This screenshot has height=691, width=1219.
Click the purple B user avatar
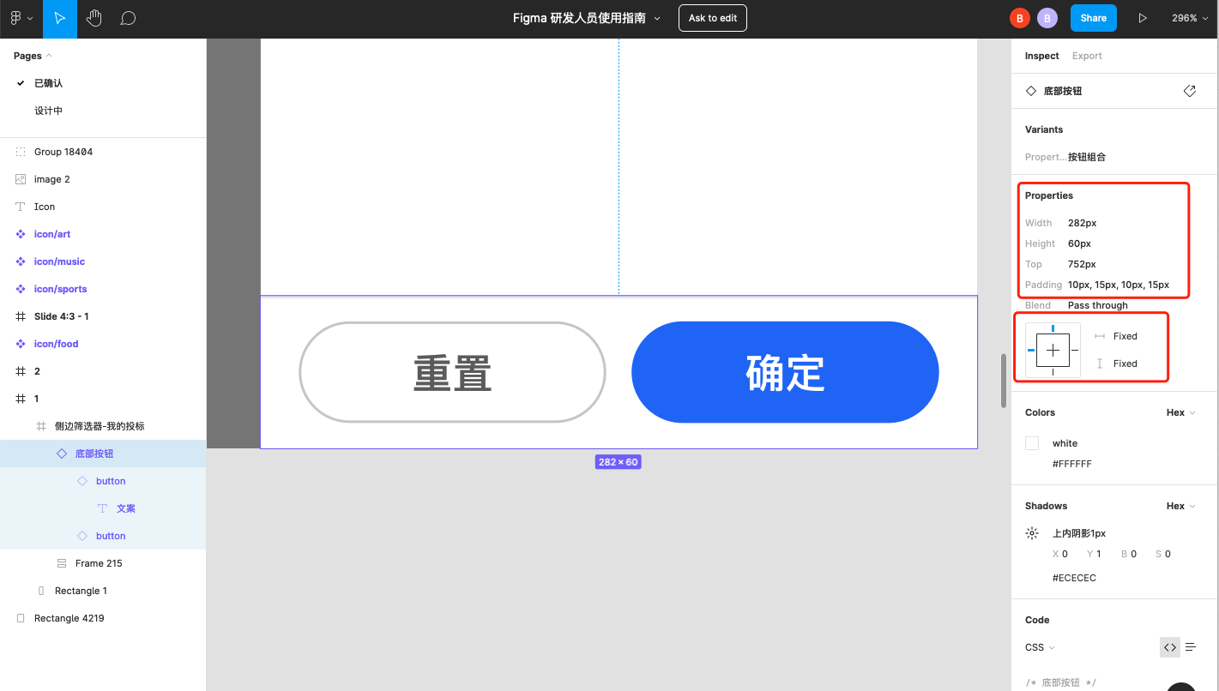tap(1047, 18)
